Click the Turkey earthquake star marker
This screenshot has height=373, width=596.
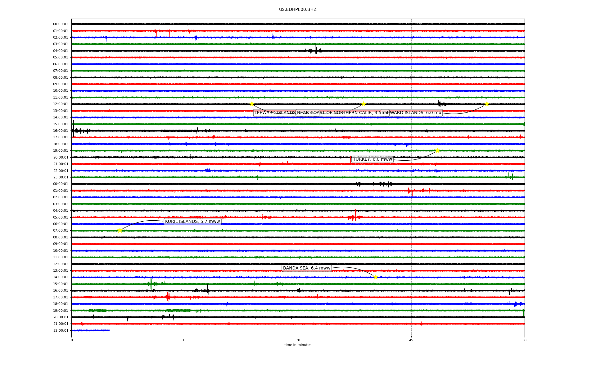pos(437,151)
